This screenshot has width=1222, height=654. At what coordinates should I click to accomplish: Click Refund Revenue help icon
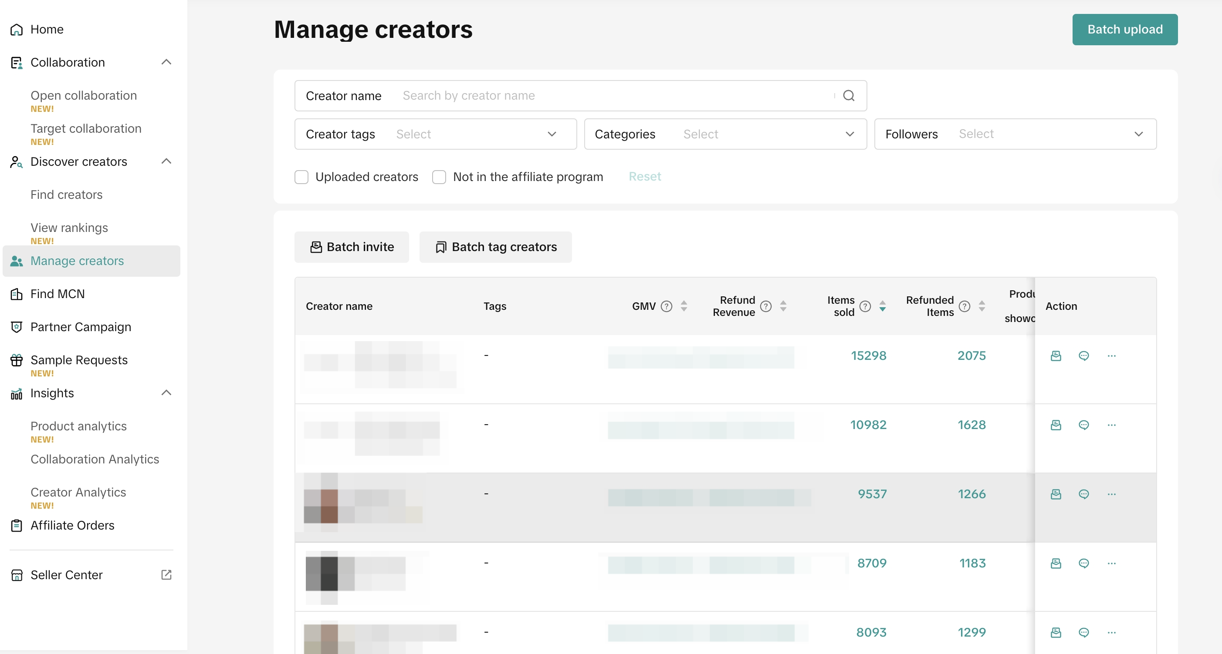(765, 306)
